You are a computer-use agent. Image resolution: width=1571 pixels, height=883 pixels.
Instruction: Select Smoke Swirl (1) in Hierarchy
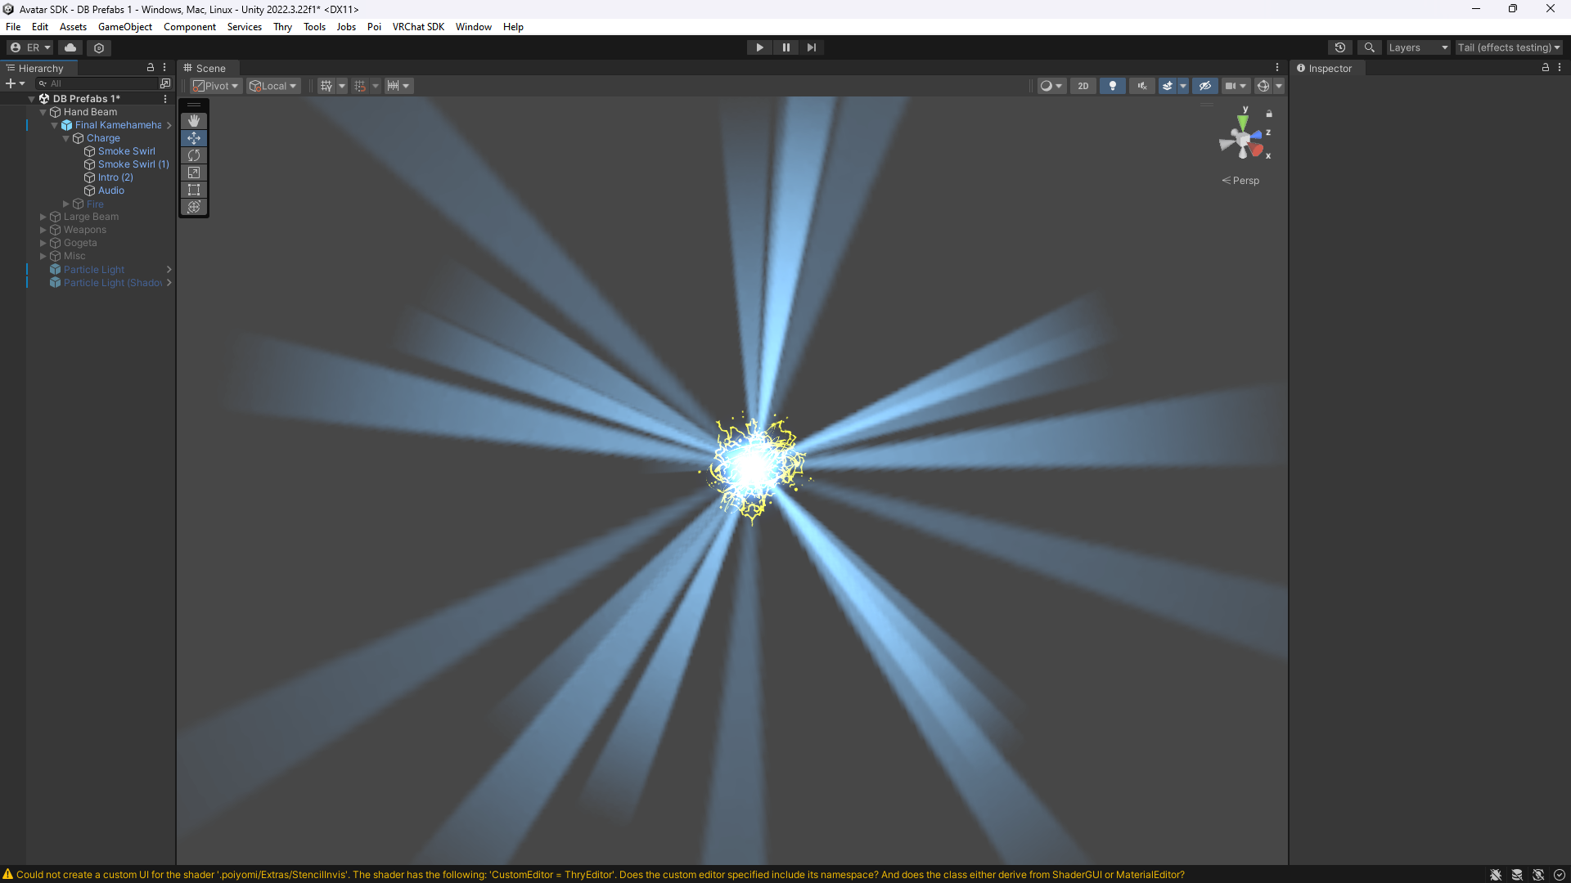[133, 164]
